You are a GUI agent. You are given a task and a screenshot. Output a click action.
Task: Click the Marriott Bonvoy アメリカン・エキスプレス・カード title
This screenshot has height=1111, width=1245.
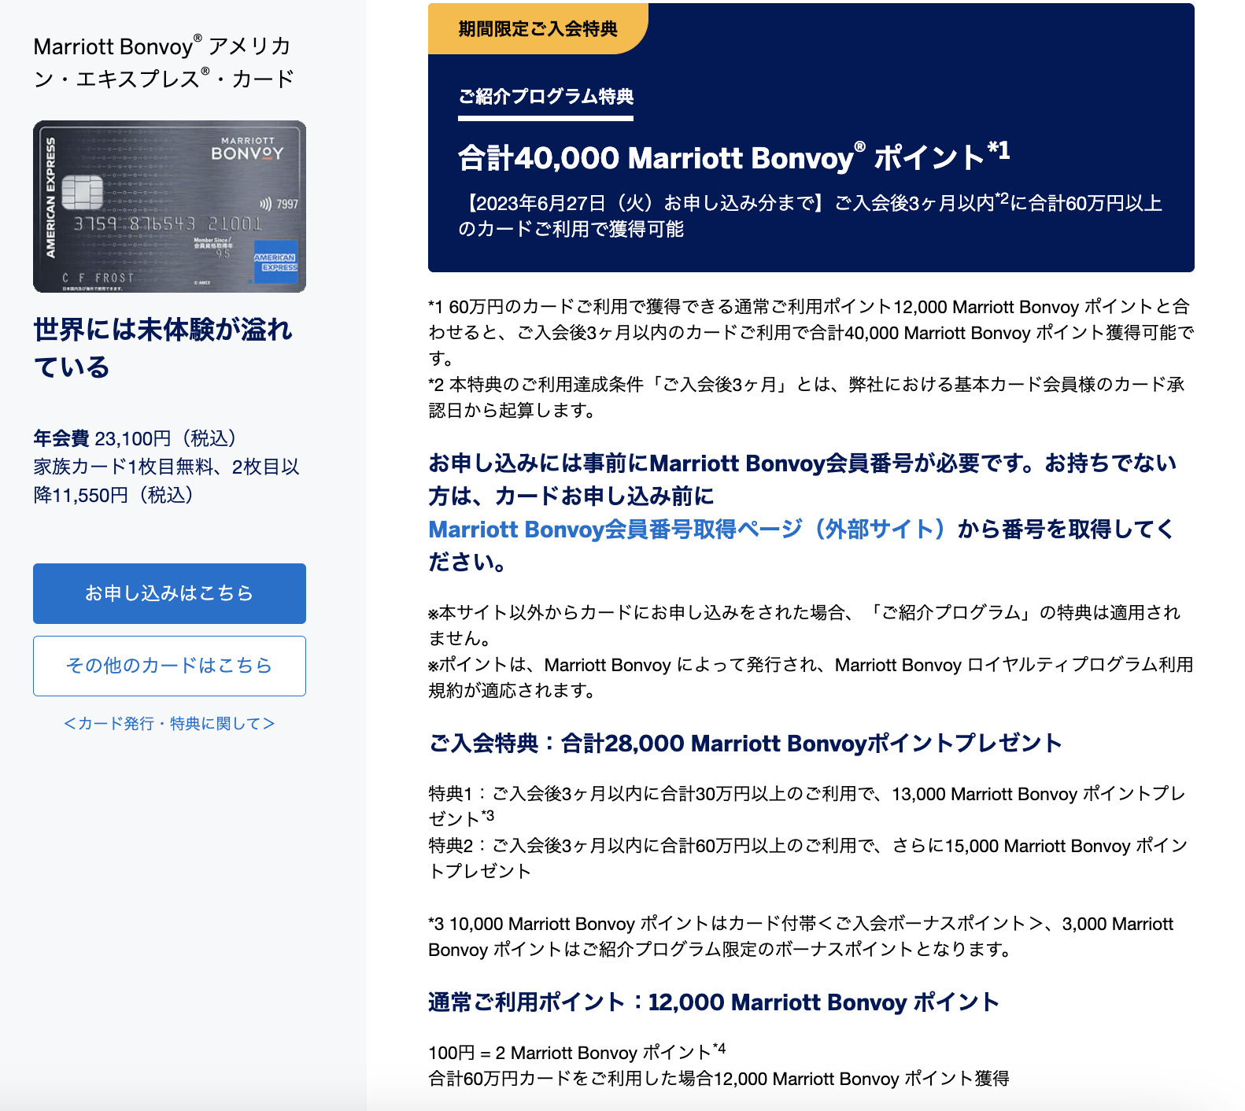164,62
